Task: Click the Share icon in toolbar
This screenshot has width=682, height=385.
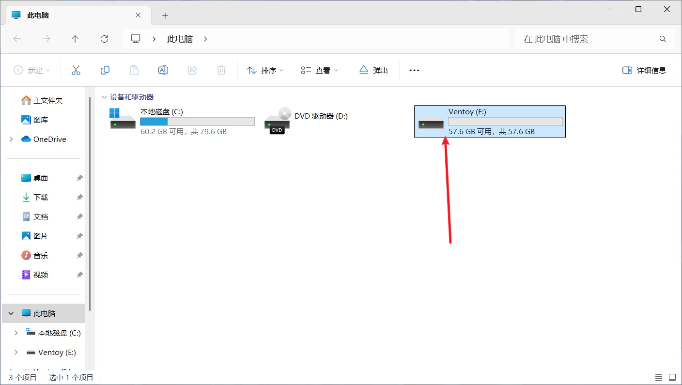Action: 192,70
